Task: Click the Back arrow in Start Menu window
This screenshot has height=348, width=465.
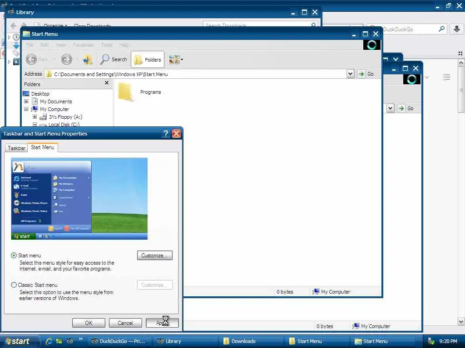Action: 31,59
